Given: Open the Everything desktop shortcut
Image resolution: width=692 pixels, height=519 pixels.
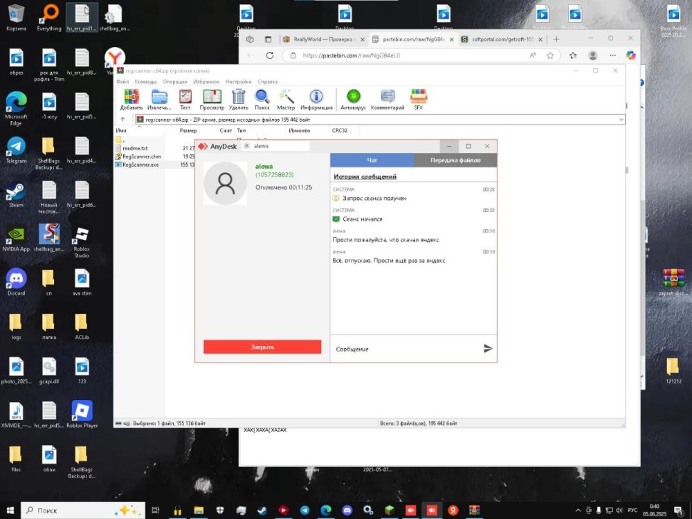Looking at the screenshot, I should tap(49, 18).
